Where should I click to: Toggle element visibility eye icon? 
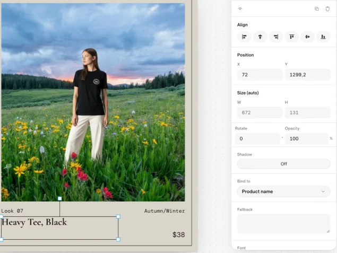coord(240,9)
